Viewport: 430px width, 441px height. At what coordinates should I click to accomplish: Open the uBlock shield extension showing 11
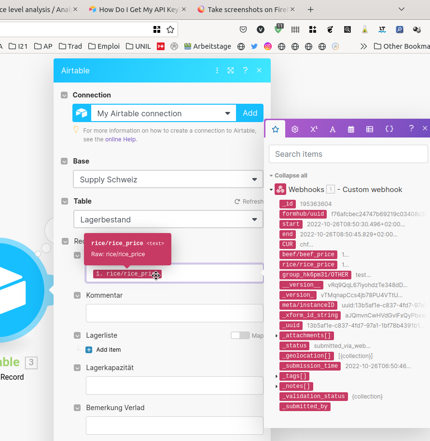click(278, 28)
